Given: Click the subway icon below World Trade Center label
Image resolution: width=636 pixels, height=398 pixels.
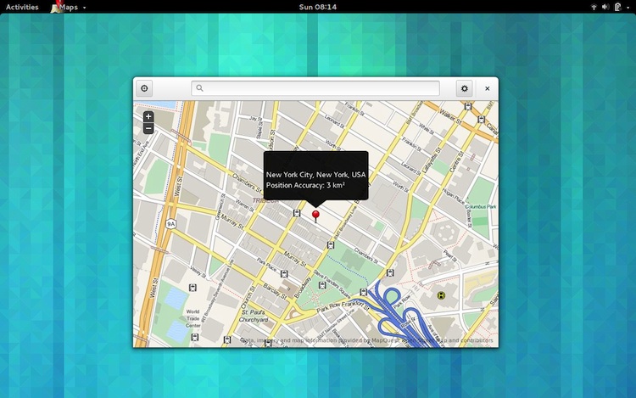Looking at the screenshot, I should click(x=195, y=337).
